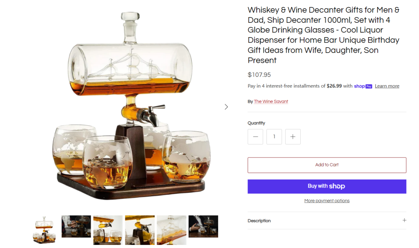The height and width of the screenshot is (248, 419).
Task: Click Add to Cart button
Action: tap(327, 165)
